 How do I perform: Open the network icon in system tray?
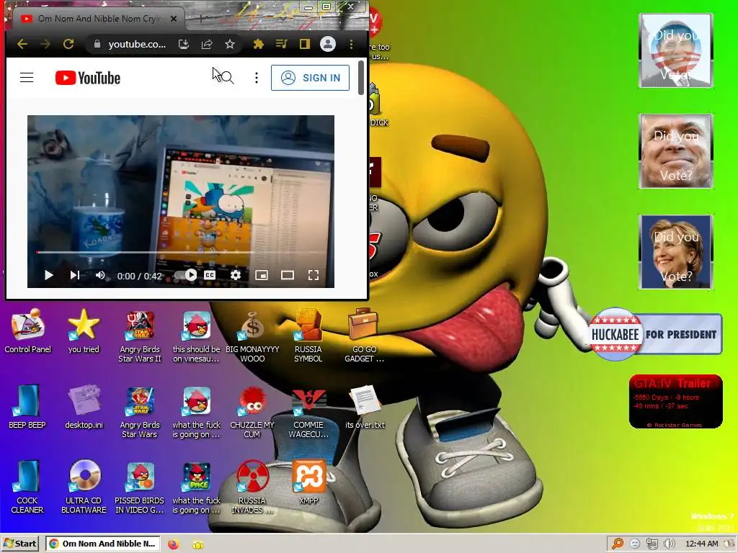[x=652, y=544]
